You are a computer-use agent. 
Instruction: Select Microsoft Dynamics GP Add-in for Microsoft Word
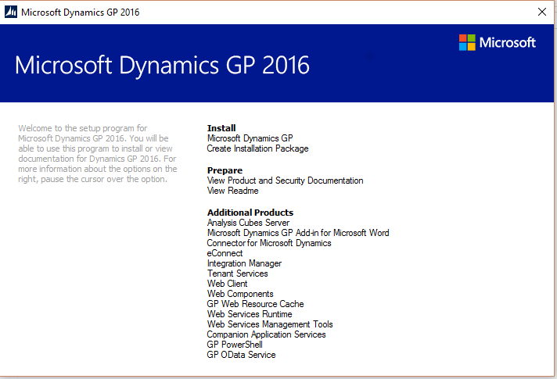tap(298, 233)
